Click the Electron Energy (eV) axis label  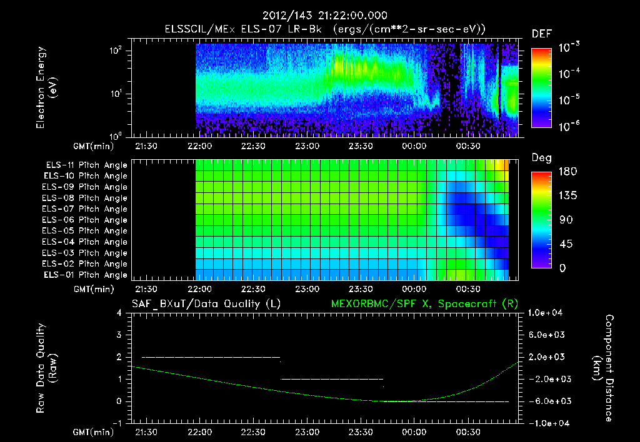pos(46,87)
